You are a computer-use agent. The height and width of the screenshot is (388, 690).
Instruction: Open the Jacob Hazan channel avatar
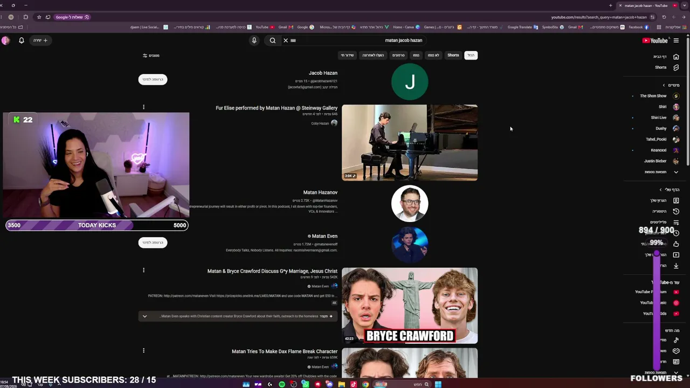tap(410, 82)
